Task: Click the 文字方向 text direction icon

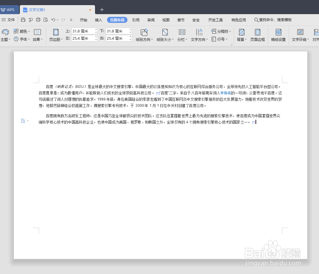Action: (199, 32)
